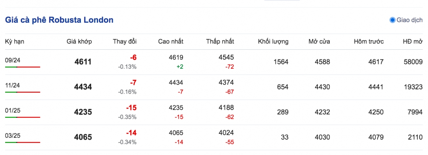Click the Thấp nhất column header
The height and width of the screenshot is (155, 428).
220,41
